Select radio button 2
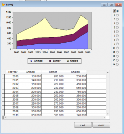124x134 pixels. point(117,15)
